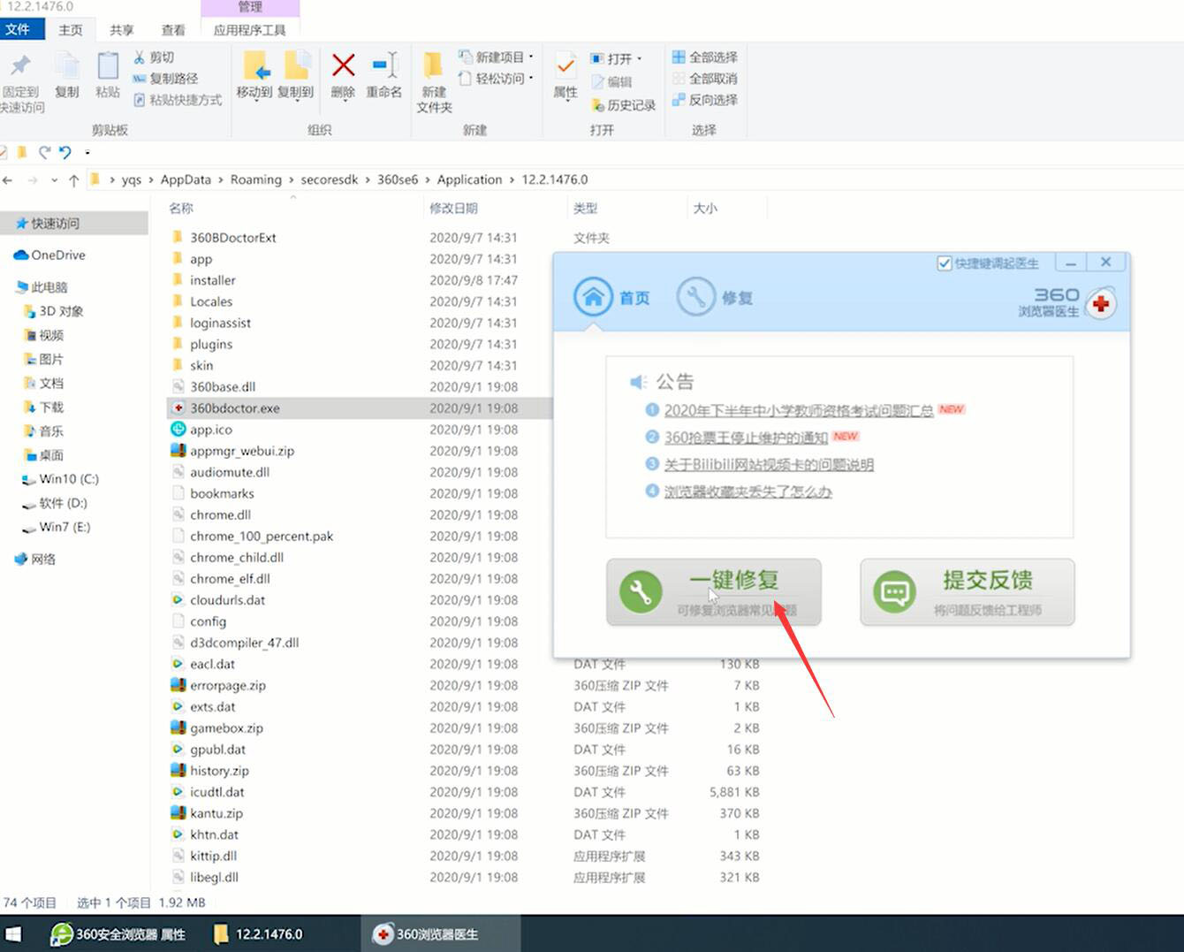Select the 360bdoctor.exe file icon
The width and height of the screenshot is (1184, 952).
(x=178, y=408)
